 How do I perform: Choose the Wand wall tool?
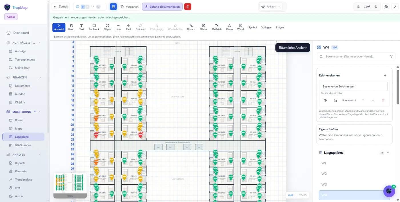241,27
